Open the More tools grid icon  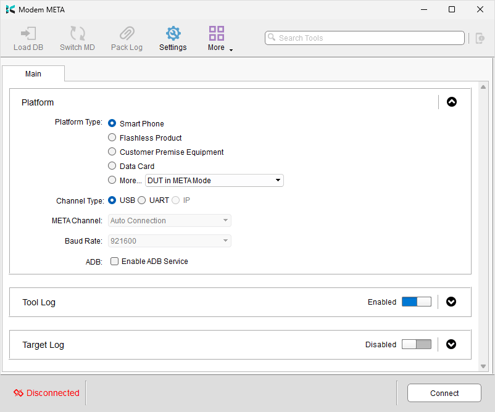pyautogui.click(x=217, y=33)
